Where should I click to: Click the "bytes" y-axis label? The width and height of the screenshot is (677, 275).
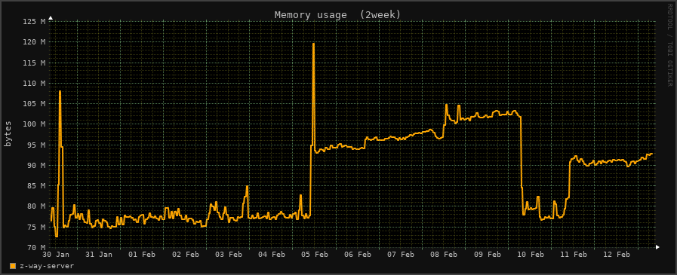tap(8, 133)
